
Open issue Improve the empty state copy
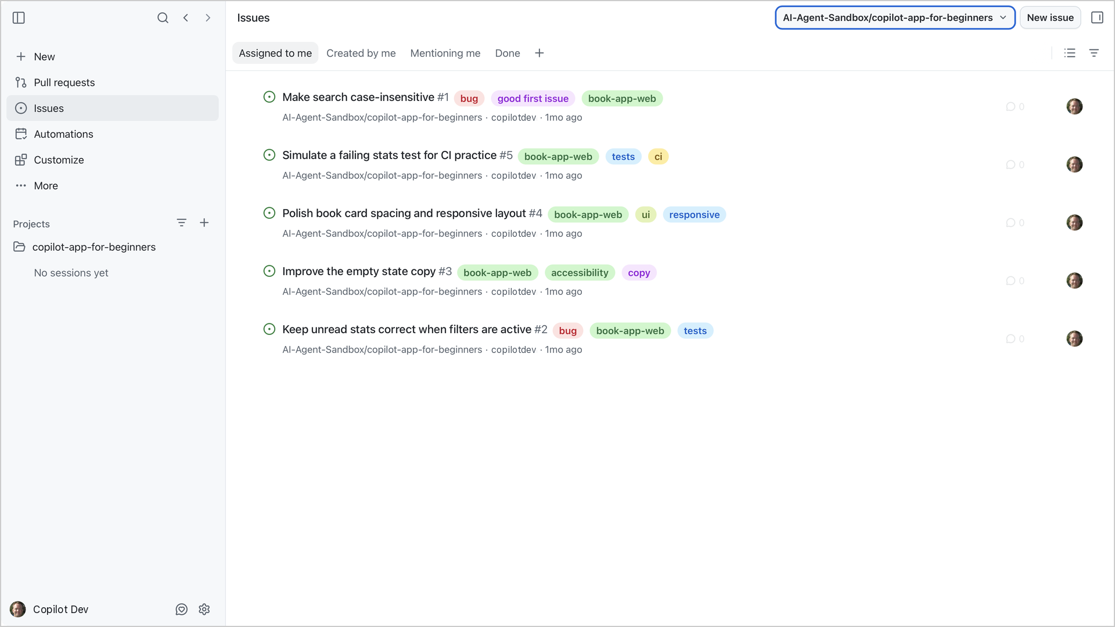click(x=359, y=272)
